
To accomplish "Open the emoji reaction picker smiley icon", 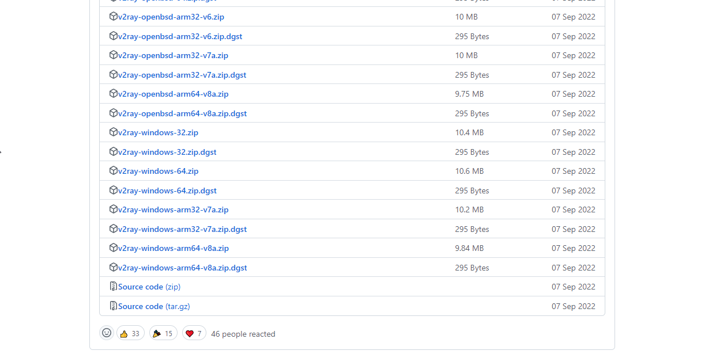I will click(x=107, y=333).
